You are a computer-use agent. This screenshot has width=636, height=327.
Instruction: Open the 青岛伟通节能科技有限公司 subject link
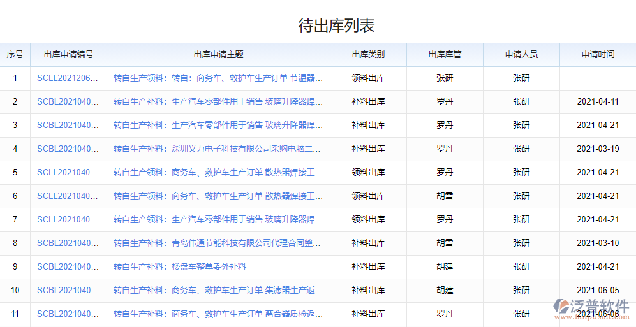click(x=218, y=243)
